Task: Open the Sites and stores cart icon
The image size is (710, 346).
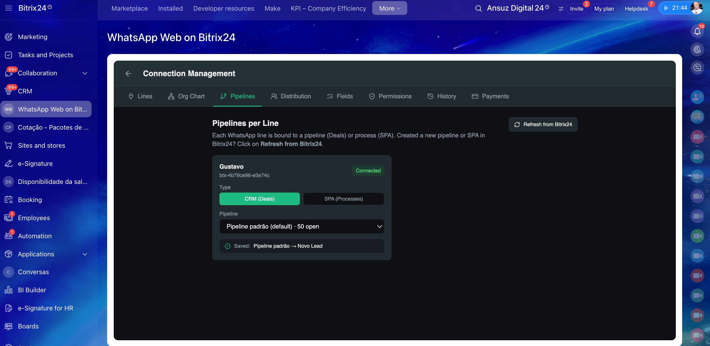Action: pyautogui.click(x=9, y=145)
